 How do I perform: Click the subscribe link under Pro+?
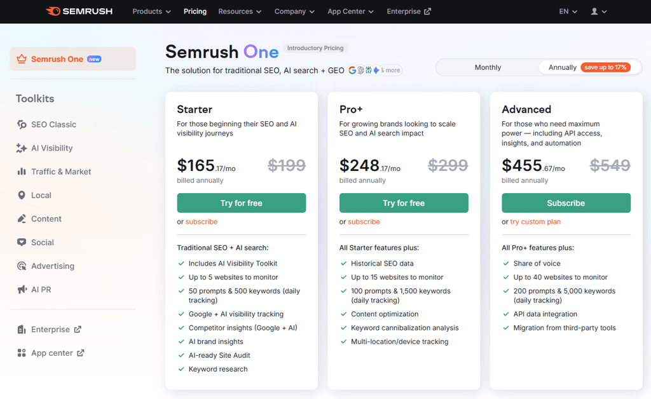364,222
